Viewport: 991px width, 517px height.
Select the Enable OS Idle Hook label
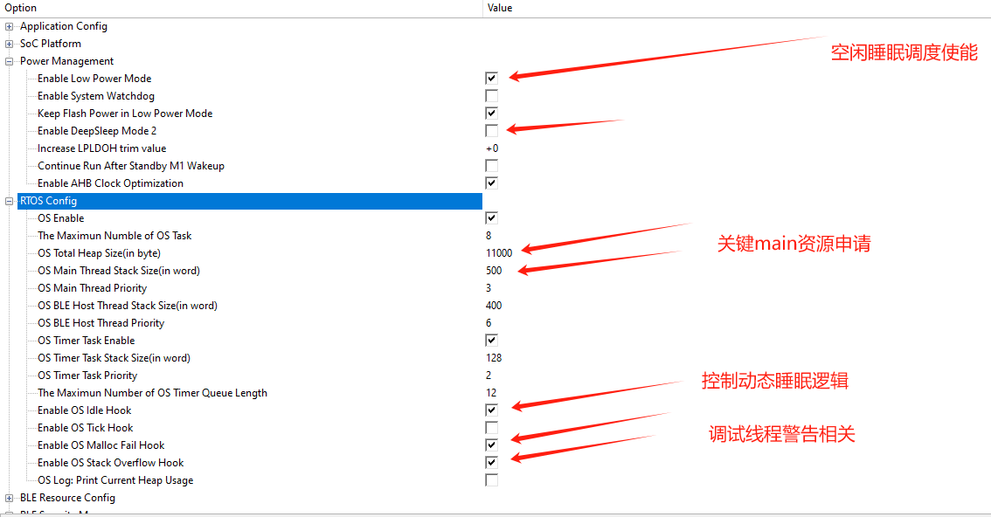pyautogui.click(x=85, y=410)
